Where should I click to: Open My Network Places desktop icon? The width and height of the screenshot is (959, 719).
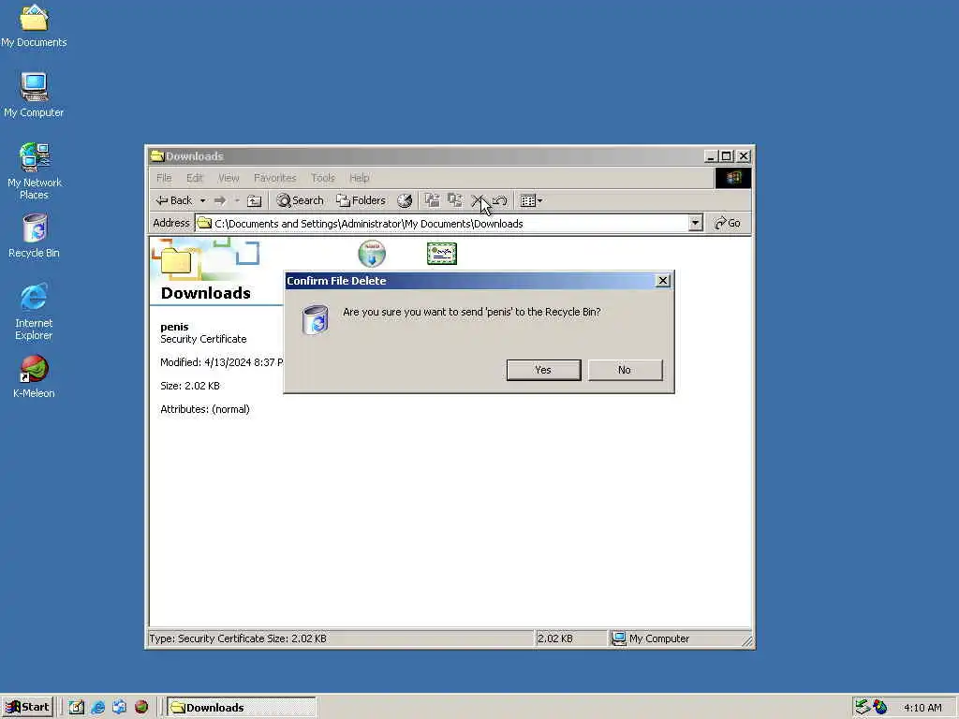click(x=35, y=171)
